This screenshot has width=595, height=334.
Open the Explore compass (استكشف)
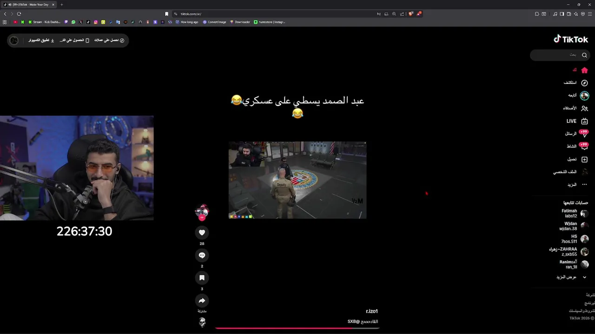(584, 83)
